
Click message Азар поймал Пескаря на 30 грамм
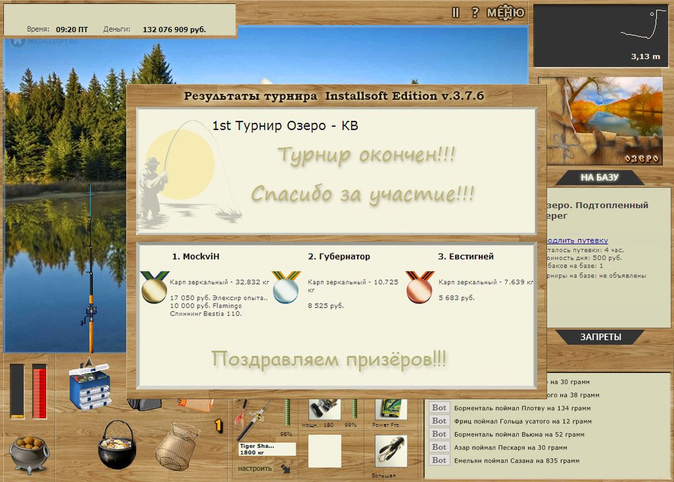(x=510, y=448)
